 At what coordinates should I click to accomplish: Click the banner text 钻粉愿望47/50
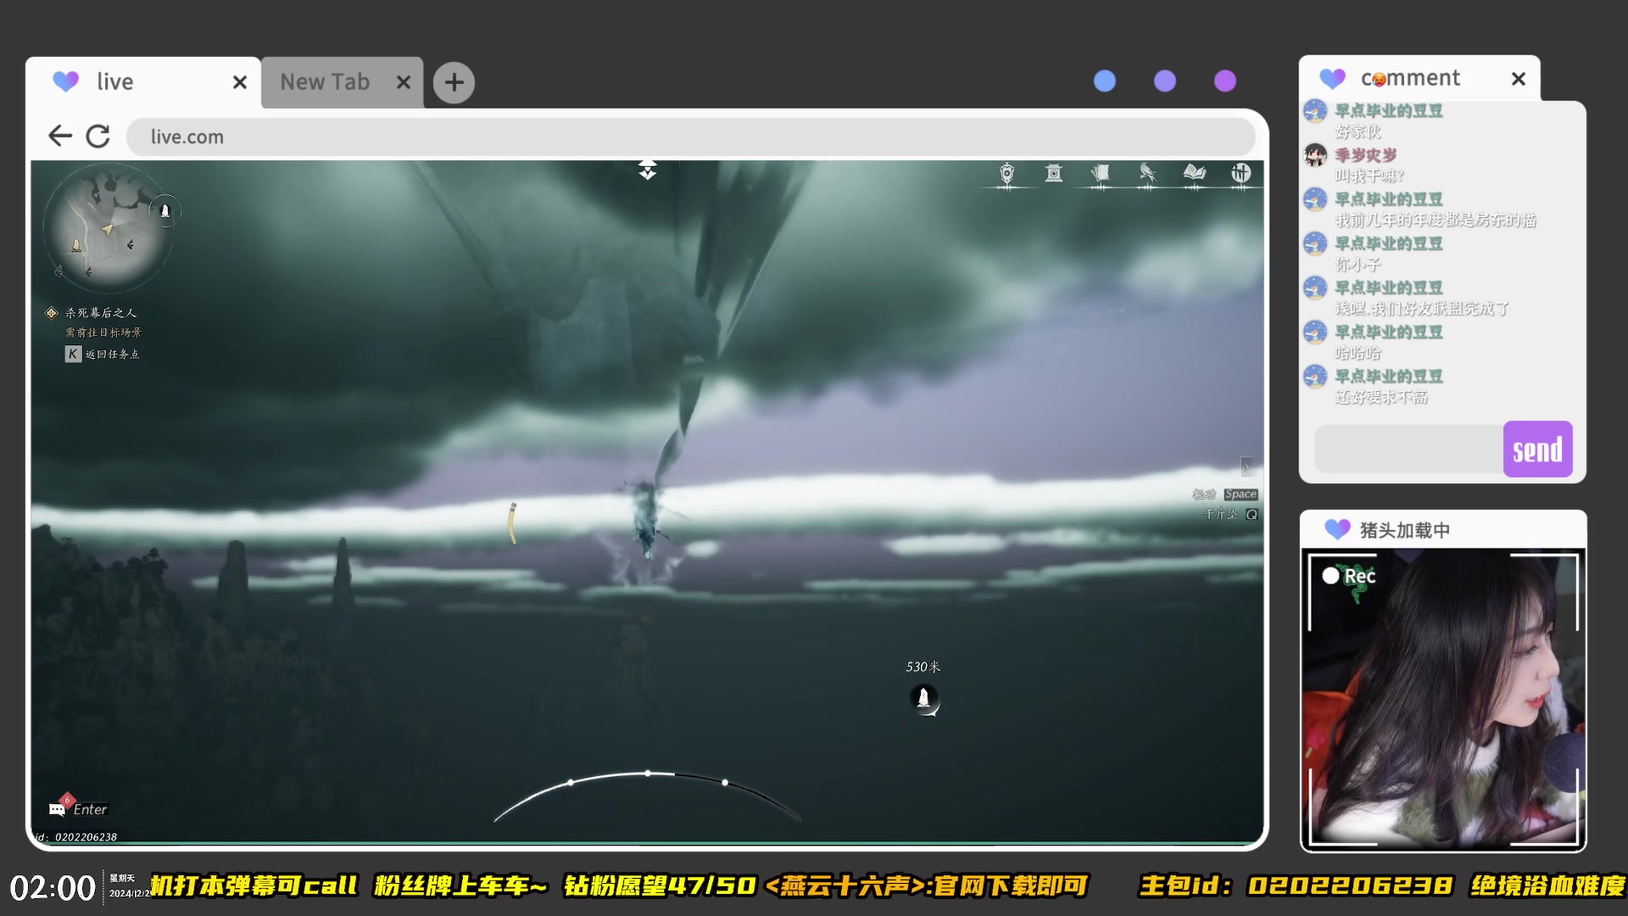660,885
